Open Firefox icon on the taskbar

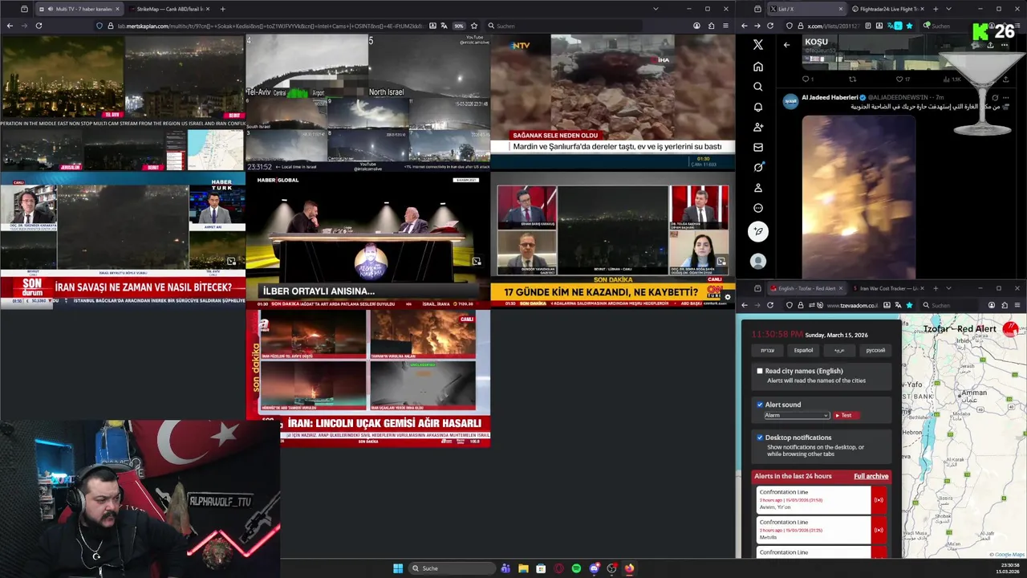(629, 568)
